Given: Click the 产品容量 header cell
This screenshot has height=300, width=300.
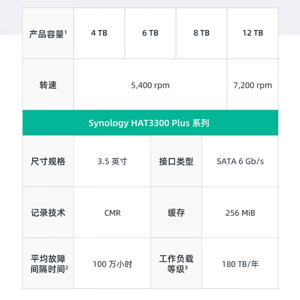Looking at the screenshot, I should (48, 33).
